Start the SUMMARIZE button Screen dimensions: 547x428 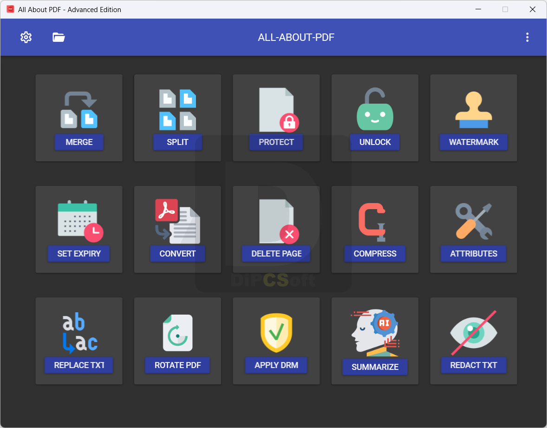(x=375, y=367)
